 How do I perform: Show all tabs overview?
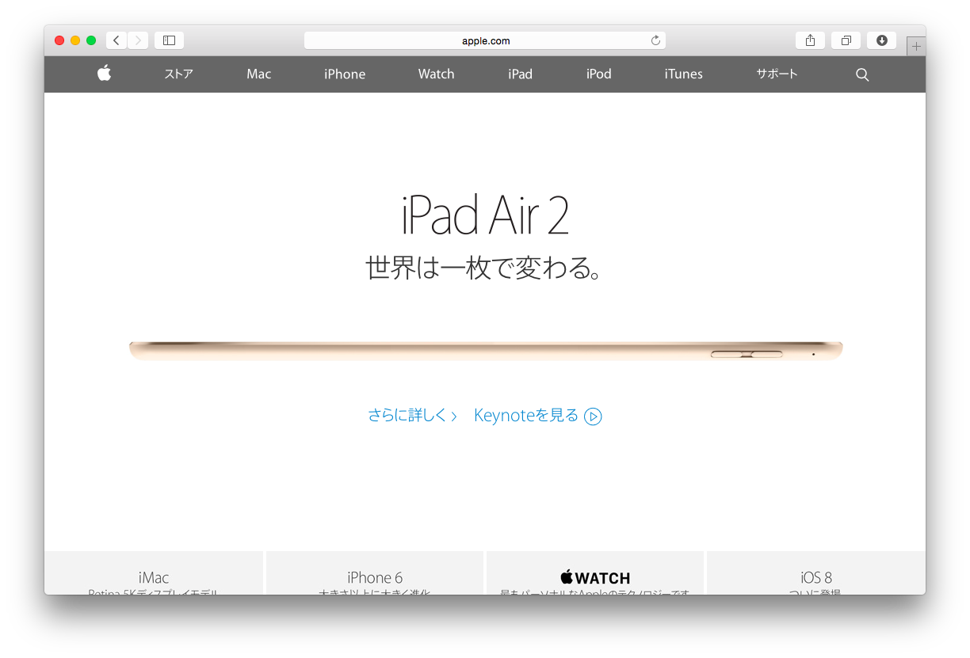pyautogui.click(x=846, y=40)
